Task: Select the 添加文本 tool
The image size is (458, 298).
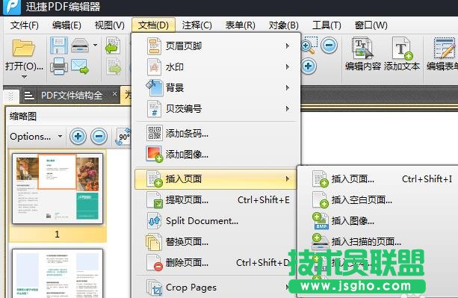Action: [x=402, y=54]
